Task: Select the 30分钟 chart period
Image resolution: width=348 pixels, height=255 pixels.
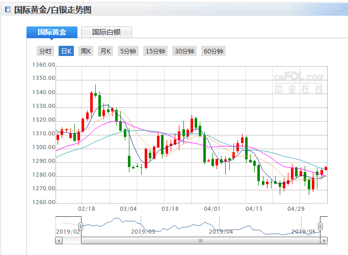Action: 184,51
